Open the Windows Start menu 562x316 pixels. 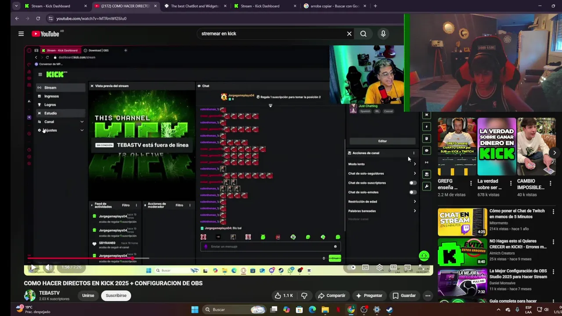[x=195, y=309]
